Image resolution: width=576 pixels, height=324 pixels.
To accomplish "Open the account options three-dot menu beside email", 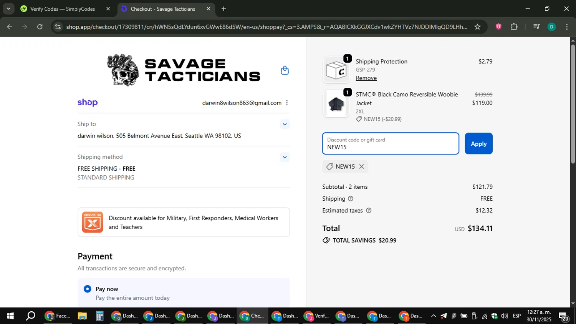I will 287,103.
